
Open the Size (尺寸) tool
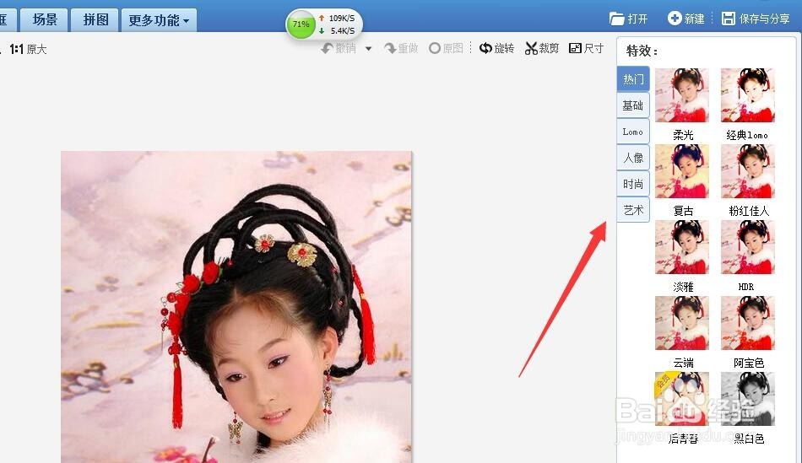click(586, 48)
